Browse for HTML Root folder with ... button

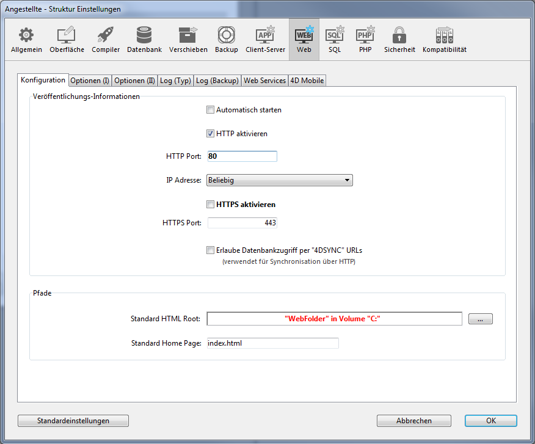pos(480,319)
